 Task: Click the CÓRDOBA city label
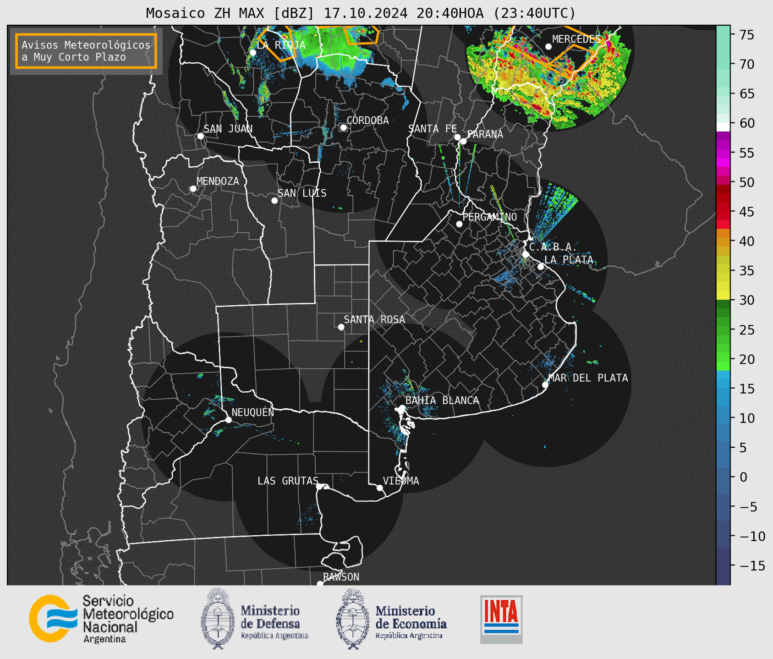[367, 121]
